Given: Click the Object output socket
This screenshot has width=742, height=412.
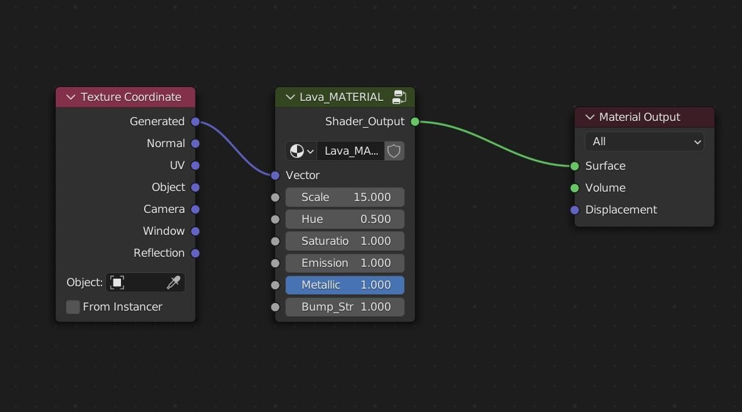Looking at the screenshot, I should (195, 187).
